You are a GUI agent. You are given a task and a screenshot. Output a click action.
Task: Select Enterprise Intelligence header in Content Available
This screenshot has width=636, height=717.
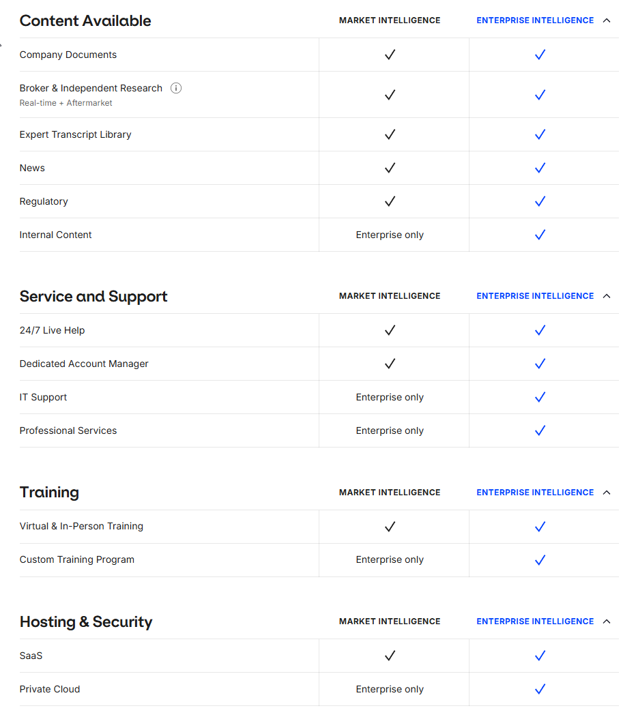tap(535, 20)
